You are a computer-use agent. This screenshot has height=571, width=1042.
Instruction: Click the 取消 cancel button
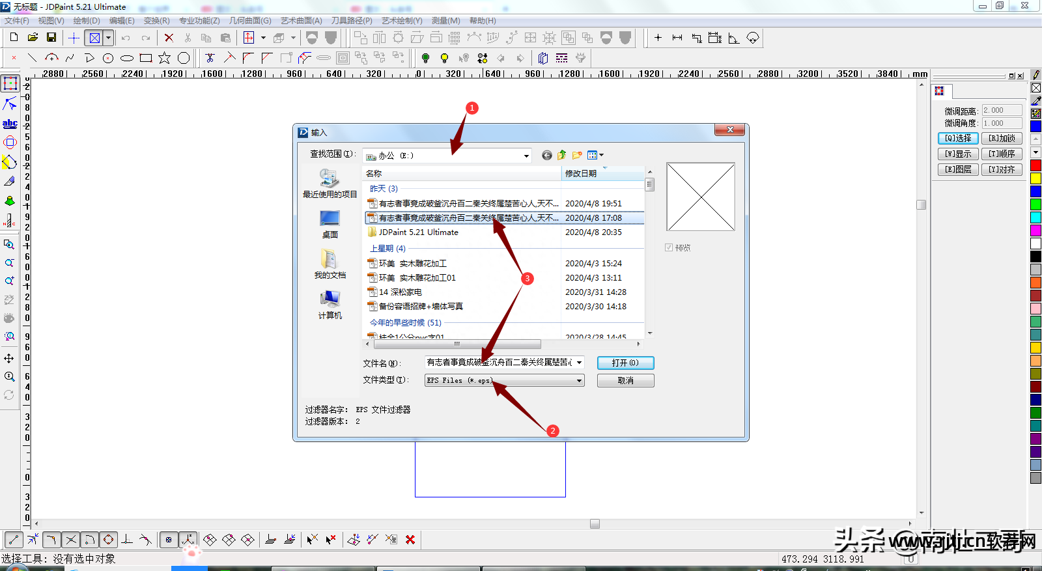coord(625,380)
